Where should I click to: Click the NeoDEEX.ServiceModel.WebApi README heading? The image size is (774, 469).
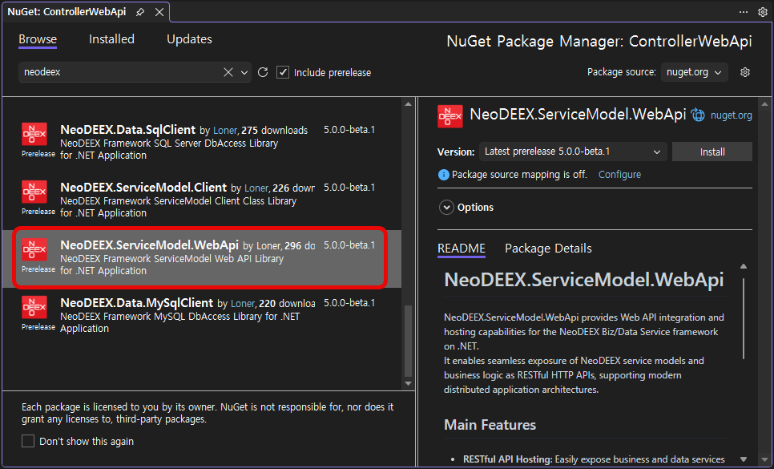coord(583,280)
